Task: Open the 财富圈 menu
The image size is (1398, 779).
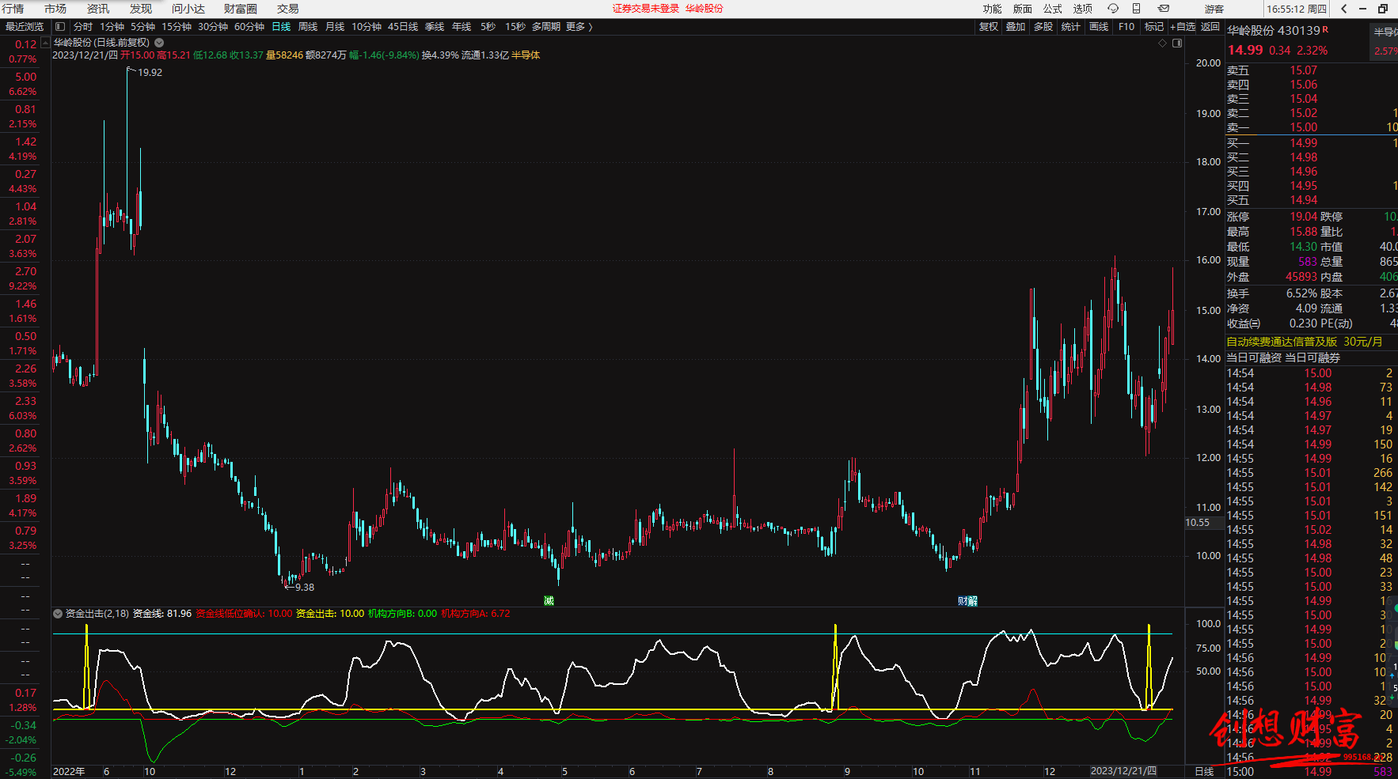Action: click(x=241, y=9)
